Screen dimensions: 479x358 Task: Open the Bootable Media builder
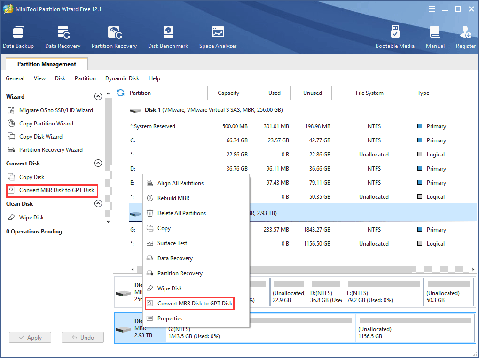395,37
